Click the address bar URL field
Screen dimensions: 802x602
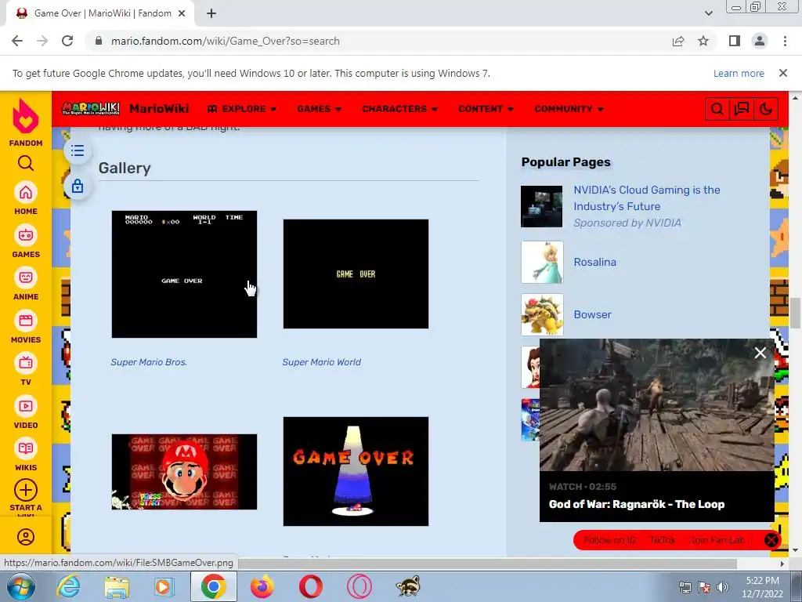click(378, 41)
